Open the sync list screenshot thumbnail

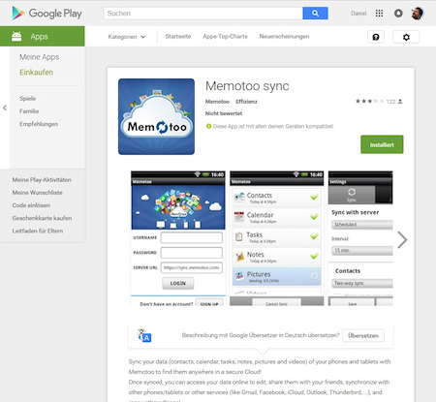[277, 238]
